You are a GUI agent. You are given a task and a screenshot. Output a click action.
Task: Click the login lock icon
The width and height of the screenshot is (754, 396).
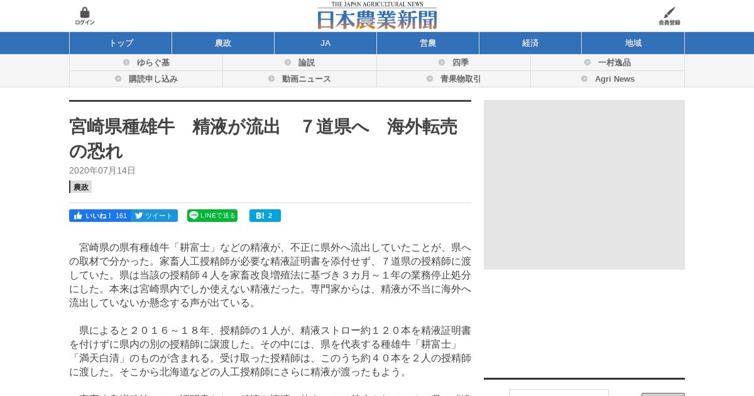coord(85,16)
